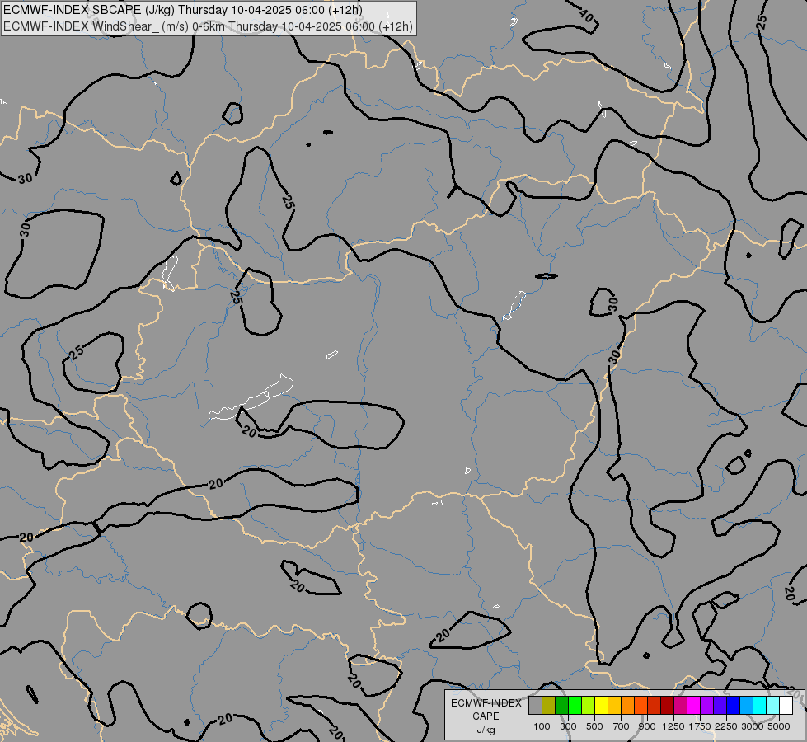Image resolution: width=807 pixels, height=742 pixels.
Task: Click the 3000 legend value
Action: (x=753, y=726)
